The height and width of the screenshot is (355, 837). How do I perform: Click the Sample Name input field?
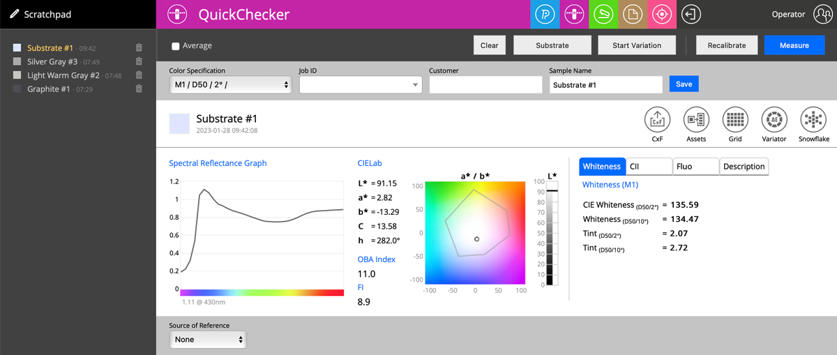pyautogui.click(x=605, y=84)
